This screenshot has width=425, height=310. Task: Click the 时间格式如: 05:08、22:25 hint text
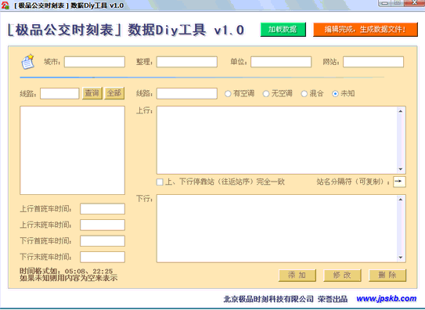coord(66,271)
